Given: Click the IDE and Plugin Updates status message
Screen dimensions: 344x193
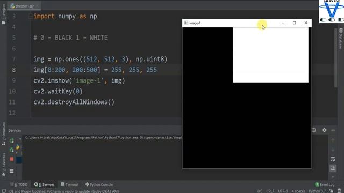Looking at the screenshot, I should (x=63, y=191).
